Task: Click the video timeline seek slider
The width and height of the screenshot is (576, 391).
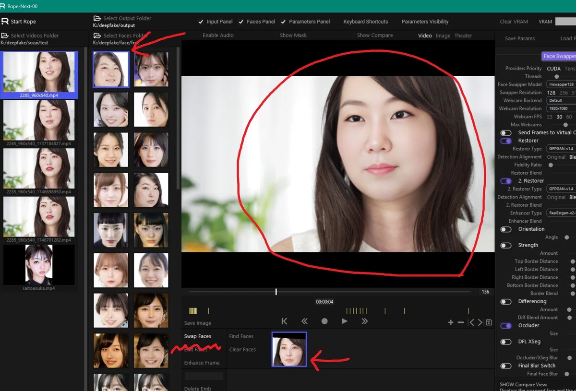Action: pos(330,292)
